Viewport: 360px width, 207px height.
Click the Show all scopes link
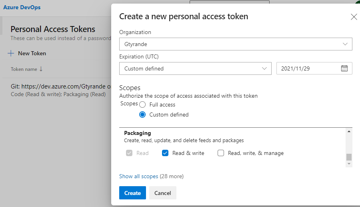(x=138, y=176)
